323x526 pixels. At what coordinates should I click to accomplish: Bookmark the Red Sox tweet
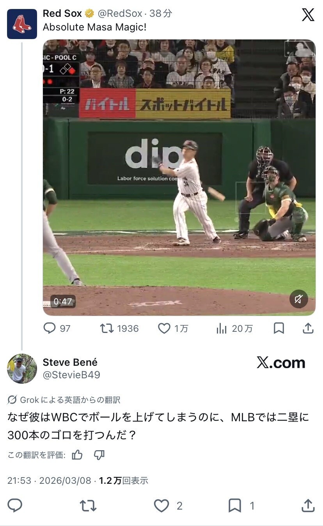click(279, 328)
